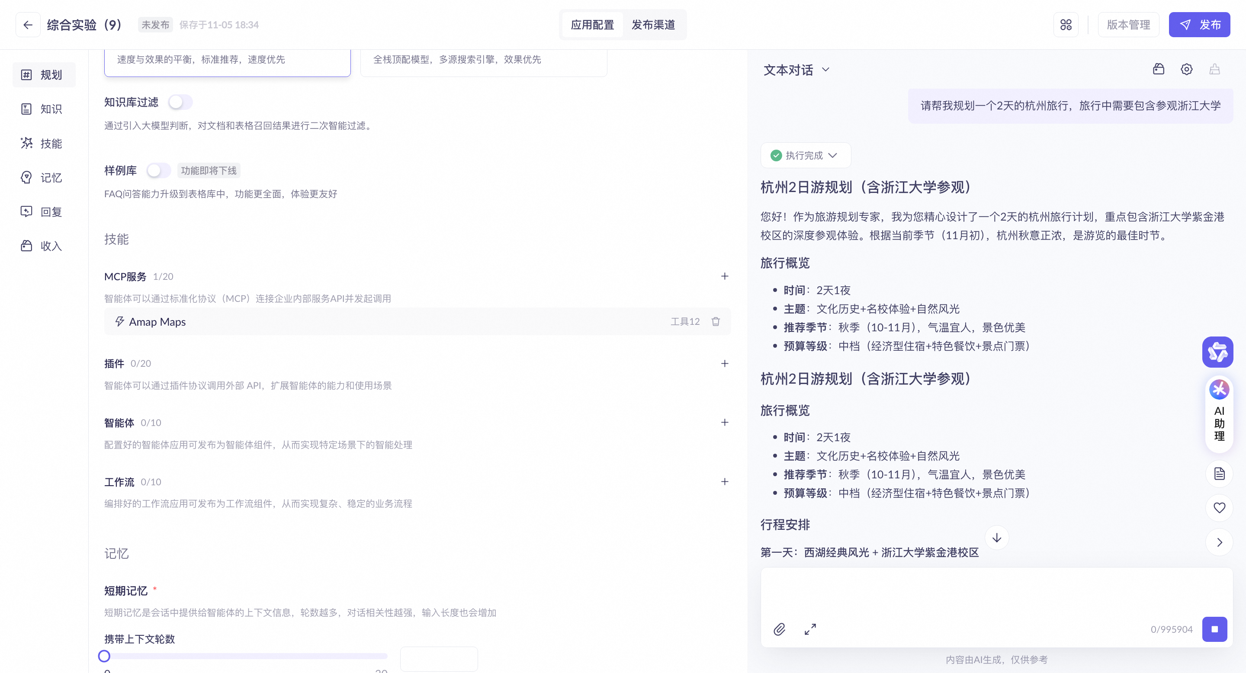Click the 携带上下文轮数 slider handle
This screenshot has height=673, width=1246.
click(x=104, y=656)
